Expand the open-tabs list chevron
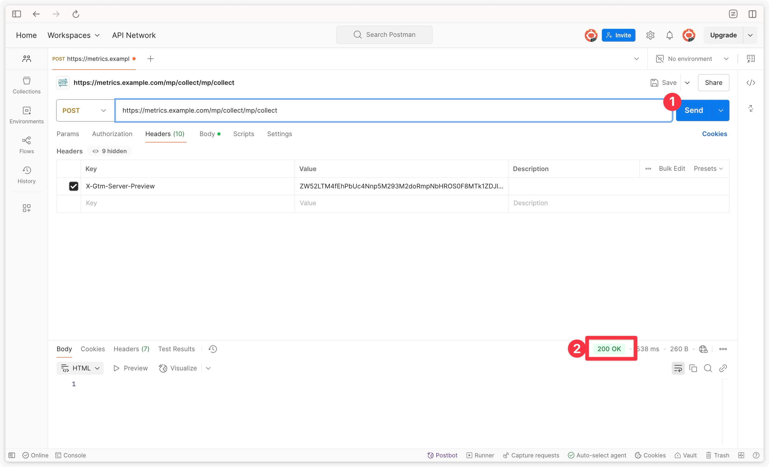769x467 pixels. (636, 59)
